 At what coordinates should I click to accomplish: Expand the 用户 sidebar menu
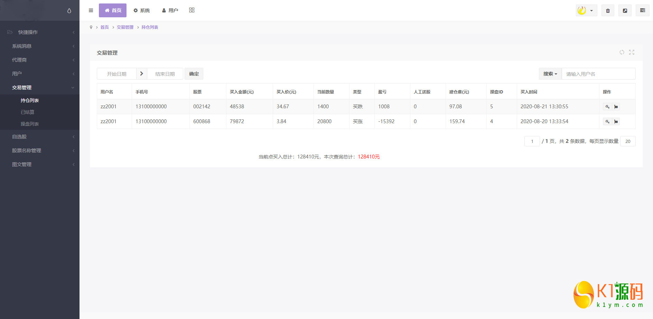coord(40,74)
